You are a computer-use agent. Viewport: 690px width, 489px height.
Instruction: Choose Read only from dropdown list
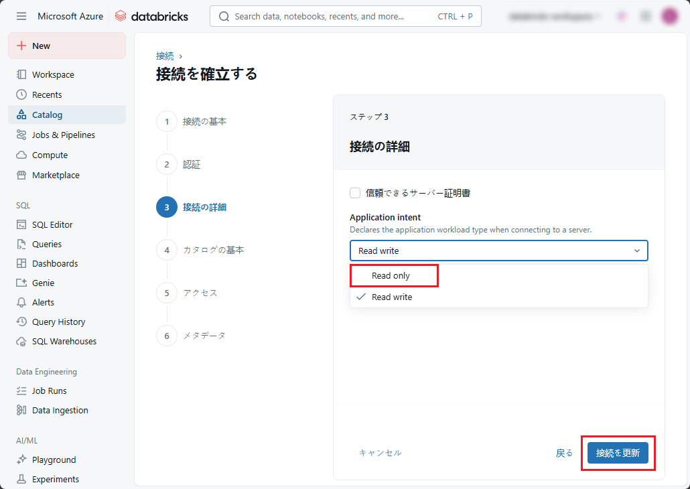coord(391,276)
